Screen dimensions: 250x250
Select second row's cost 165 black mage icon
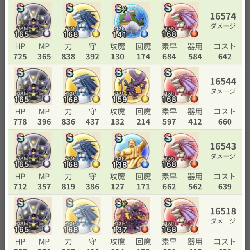pos(33,86)
